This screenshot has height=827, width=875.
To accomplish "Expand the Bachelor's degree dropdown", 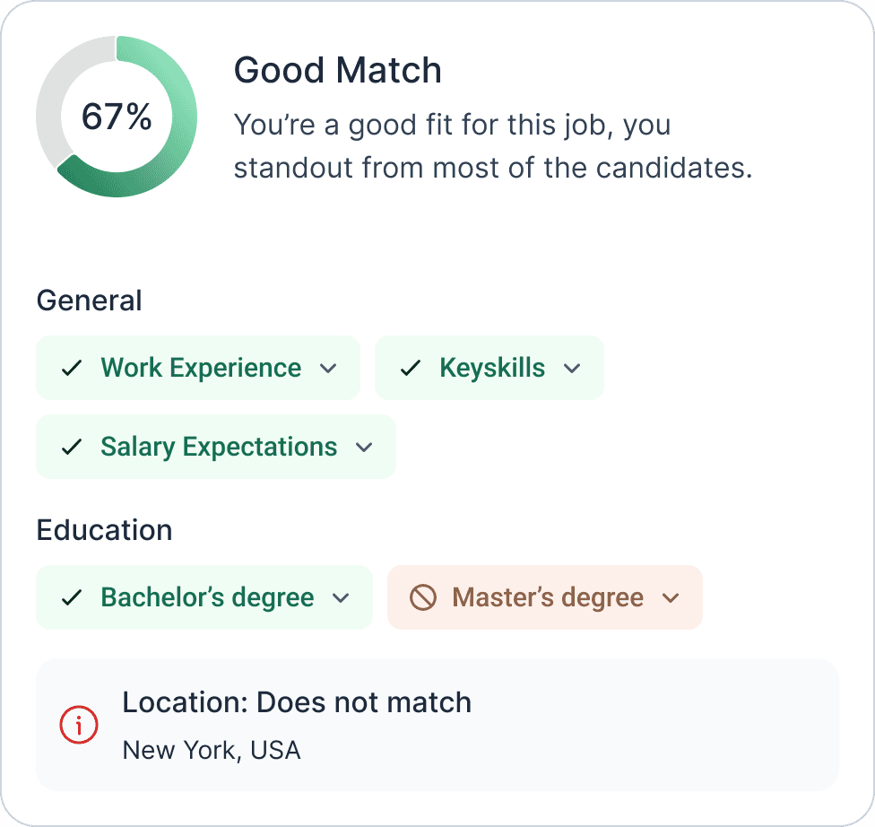I will point(339,597).
